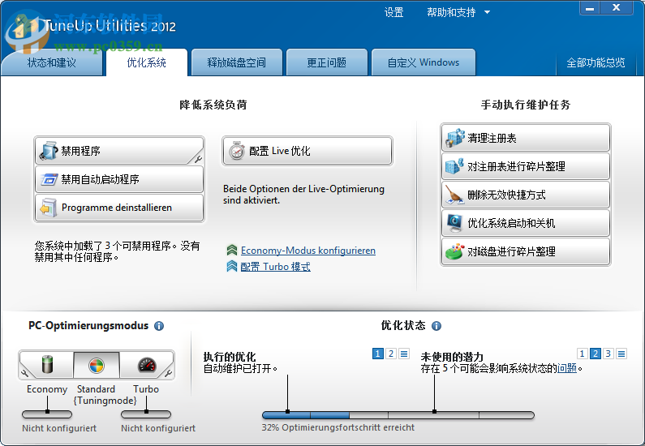645x446 pixels.
Task: Show info for PC-Optimierungsmodus
Action: point(159,326)
